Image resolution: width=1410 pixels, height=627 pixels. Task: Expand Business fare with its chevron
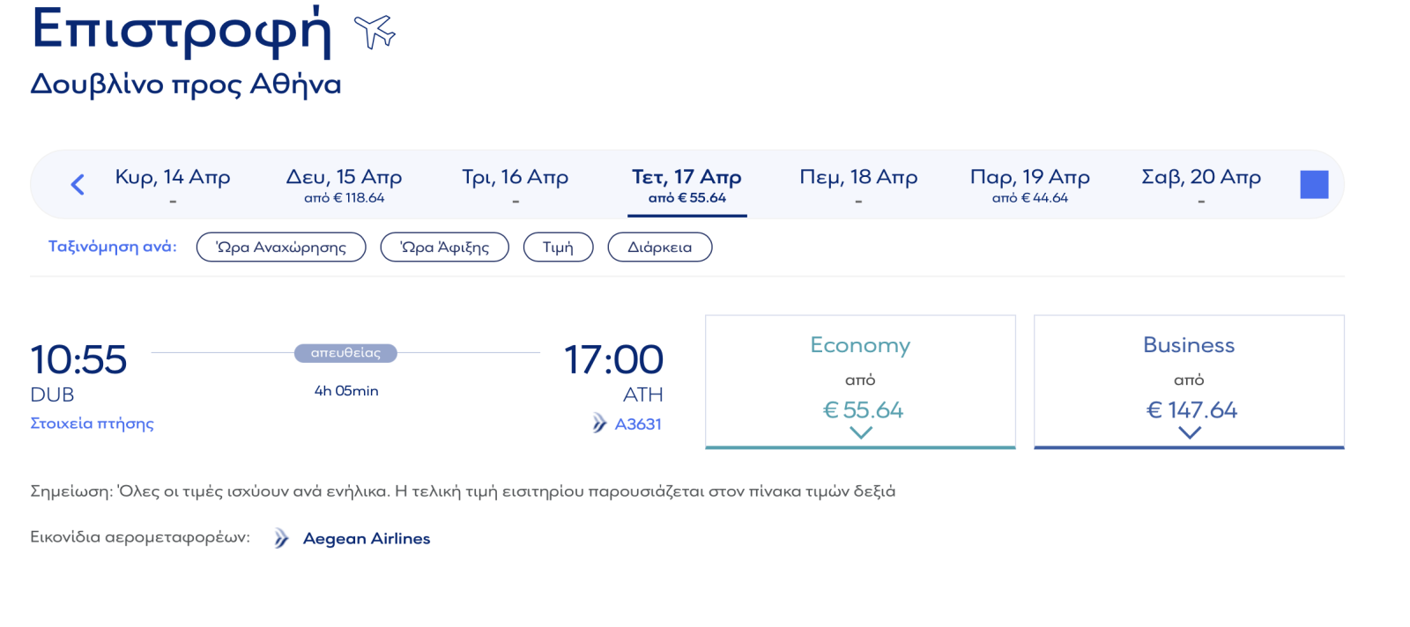pos(1190,432)
